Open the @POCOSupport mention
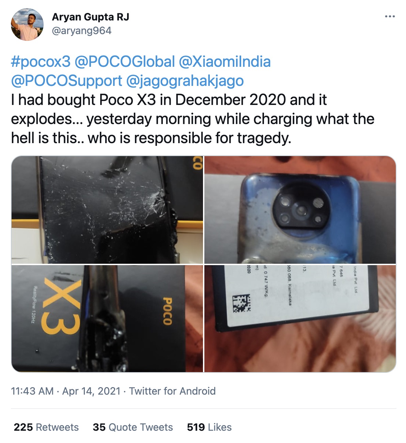The image size is (406, 443). click(x=66, y=81)
